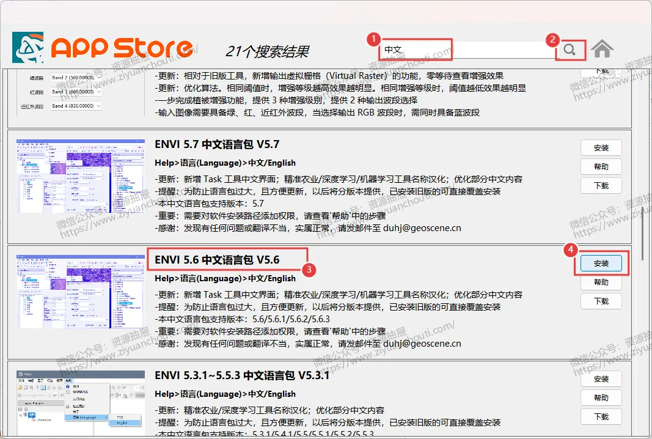Open the Band 3 (660.00000) dropdown

click(x=76, y=92)
